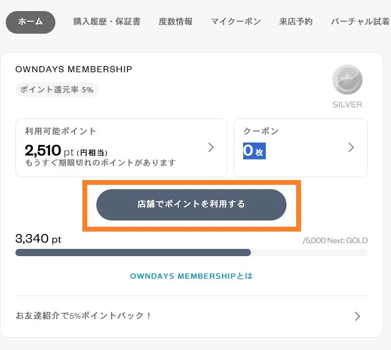Screen dimensions: 391x350
Task: Go to 来店予約 tab
Action: tap(296, 22)
